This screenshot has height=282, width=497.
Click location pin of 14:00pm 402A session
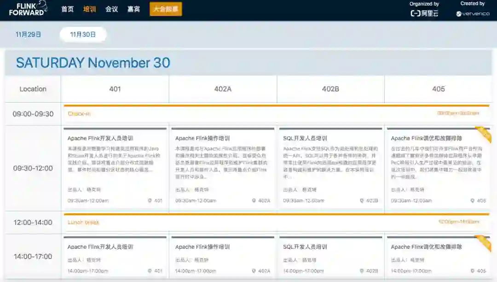(254, 271)
